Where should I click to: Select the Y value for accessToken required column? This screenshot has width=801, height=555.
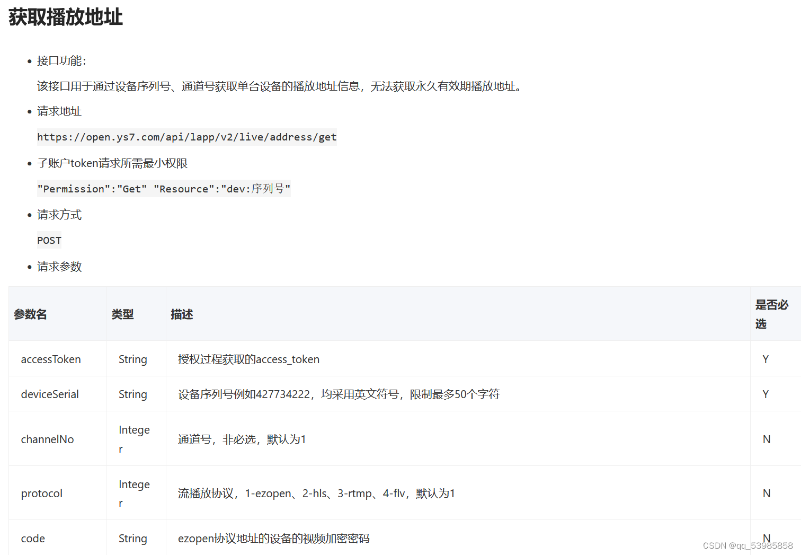tap(766, 359)
